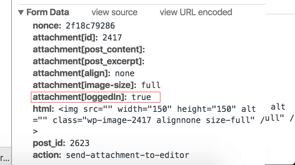Image resolution: width=295 pixels, height=165 pixels.
Task: Click the attachment[image-size] key
Action: pyautogui.click(x=85, y=85)
